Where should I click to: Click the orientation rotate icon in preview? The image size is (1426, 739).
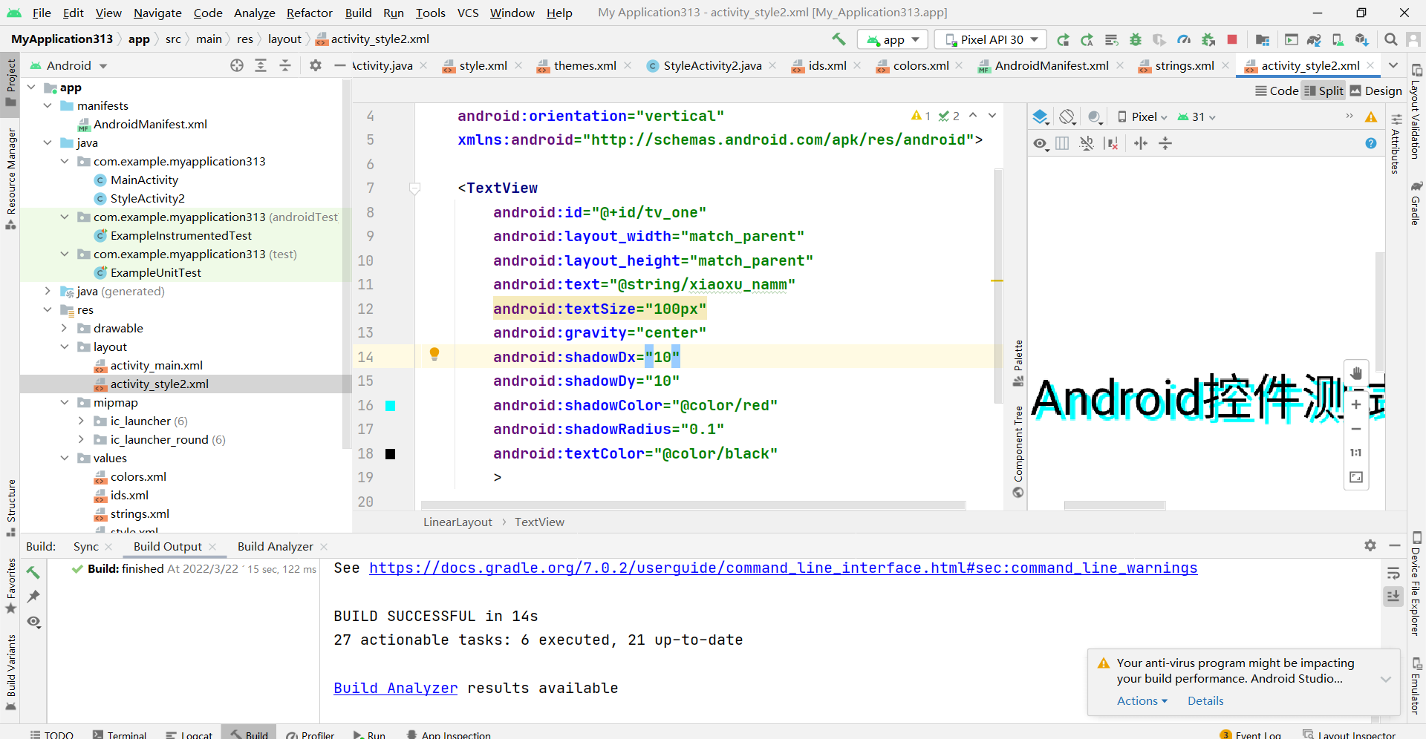click(1067, 117)
